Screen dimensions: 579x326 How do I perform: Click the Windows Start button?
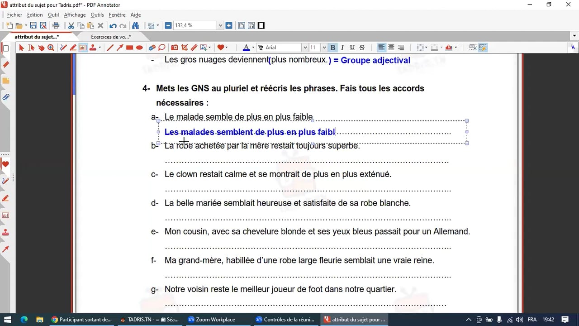8,319
